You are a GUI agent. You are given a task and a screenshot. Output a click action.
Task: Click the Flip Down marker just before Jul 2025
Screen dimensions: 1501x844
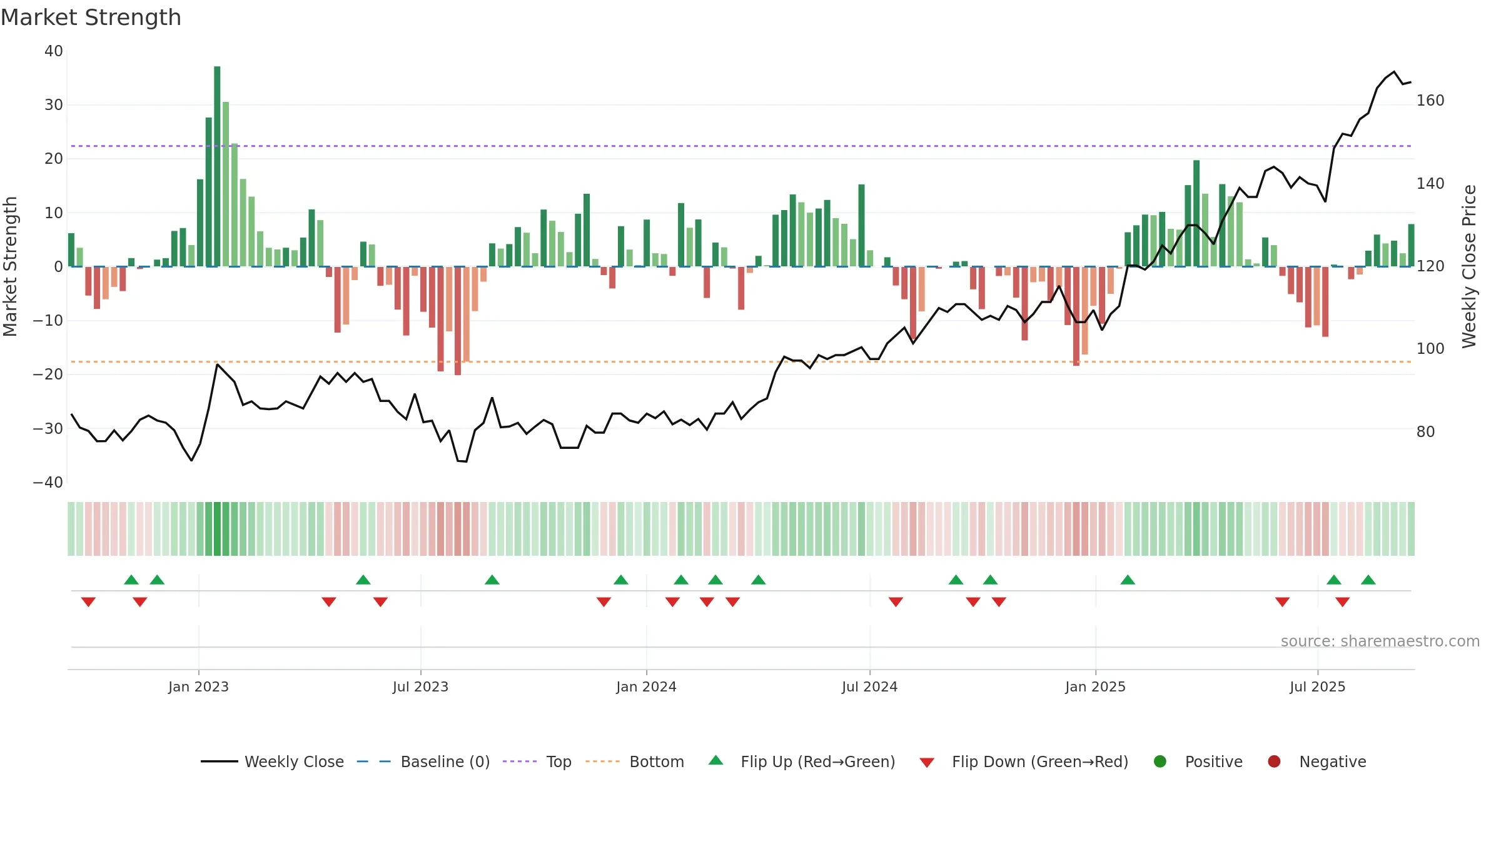point(1282,602)
